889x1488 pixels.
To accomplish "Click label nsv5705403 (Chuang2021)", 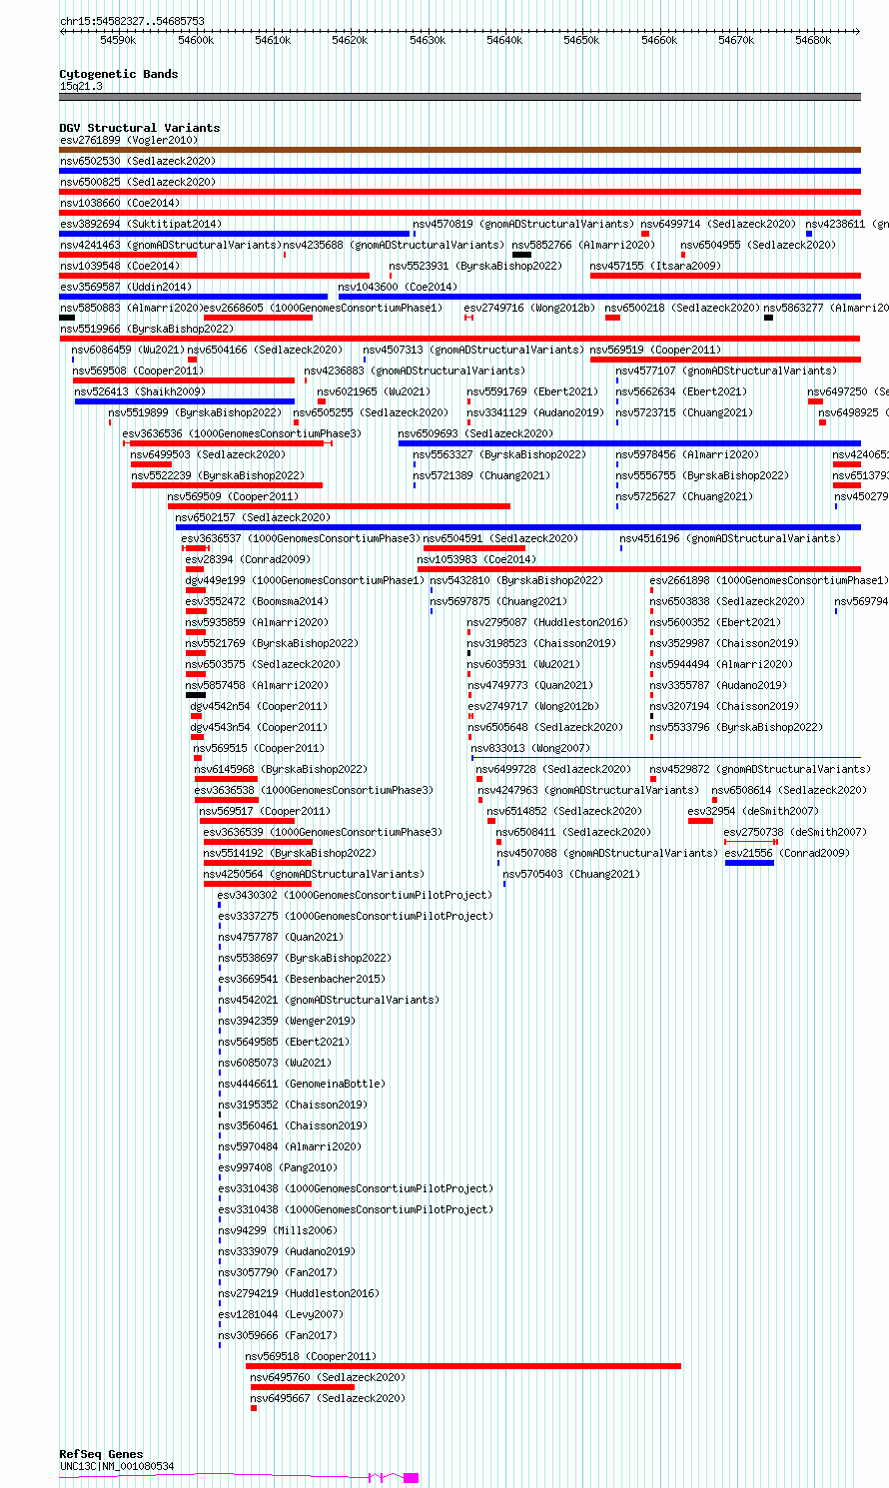I will point(571,874).
